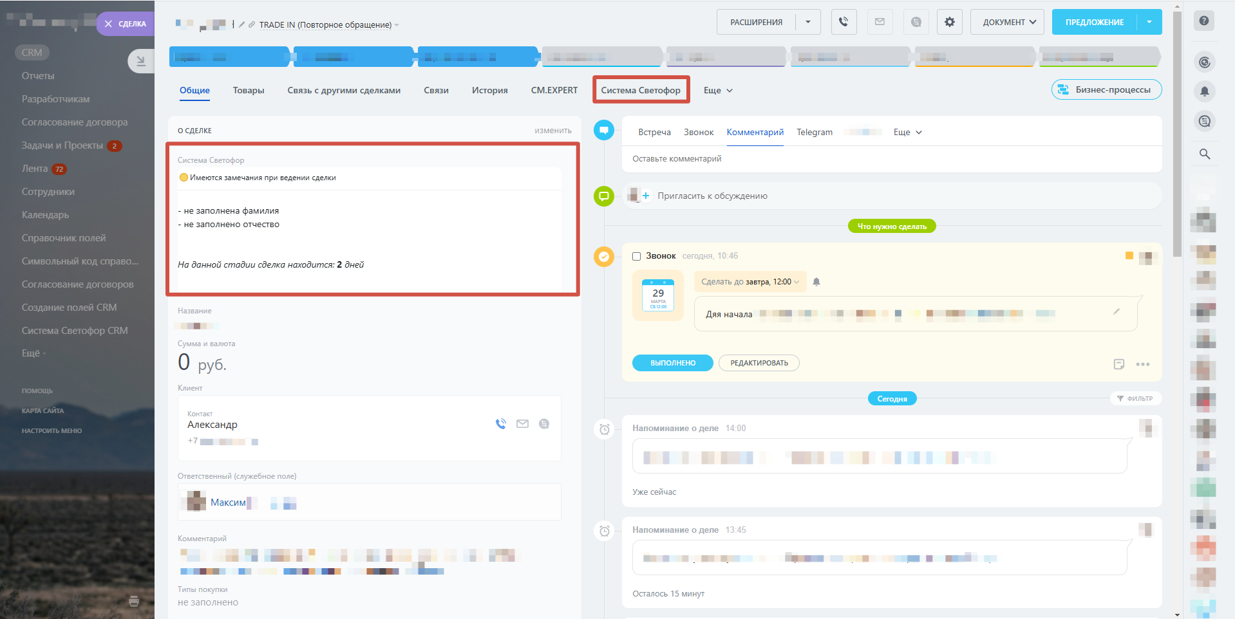Open the Связь с другими сделками tab
The image size is (1235, 619).
[344, 90]
